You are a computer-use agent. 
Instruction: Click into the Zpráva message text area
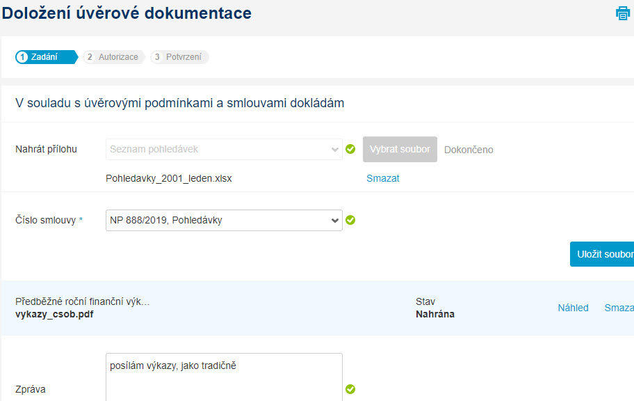(x=224, y=377)
